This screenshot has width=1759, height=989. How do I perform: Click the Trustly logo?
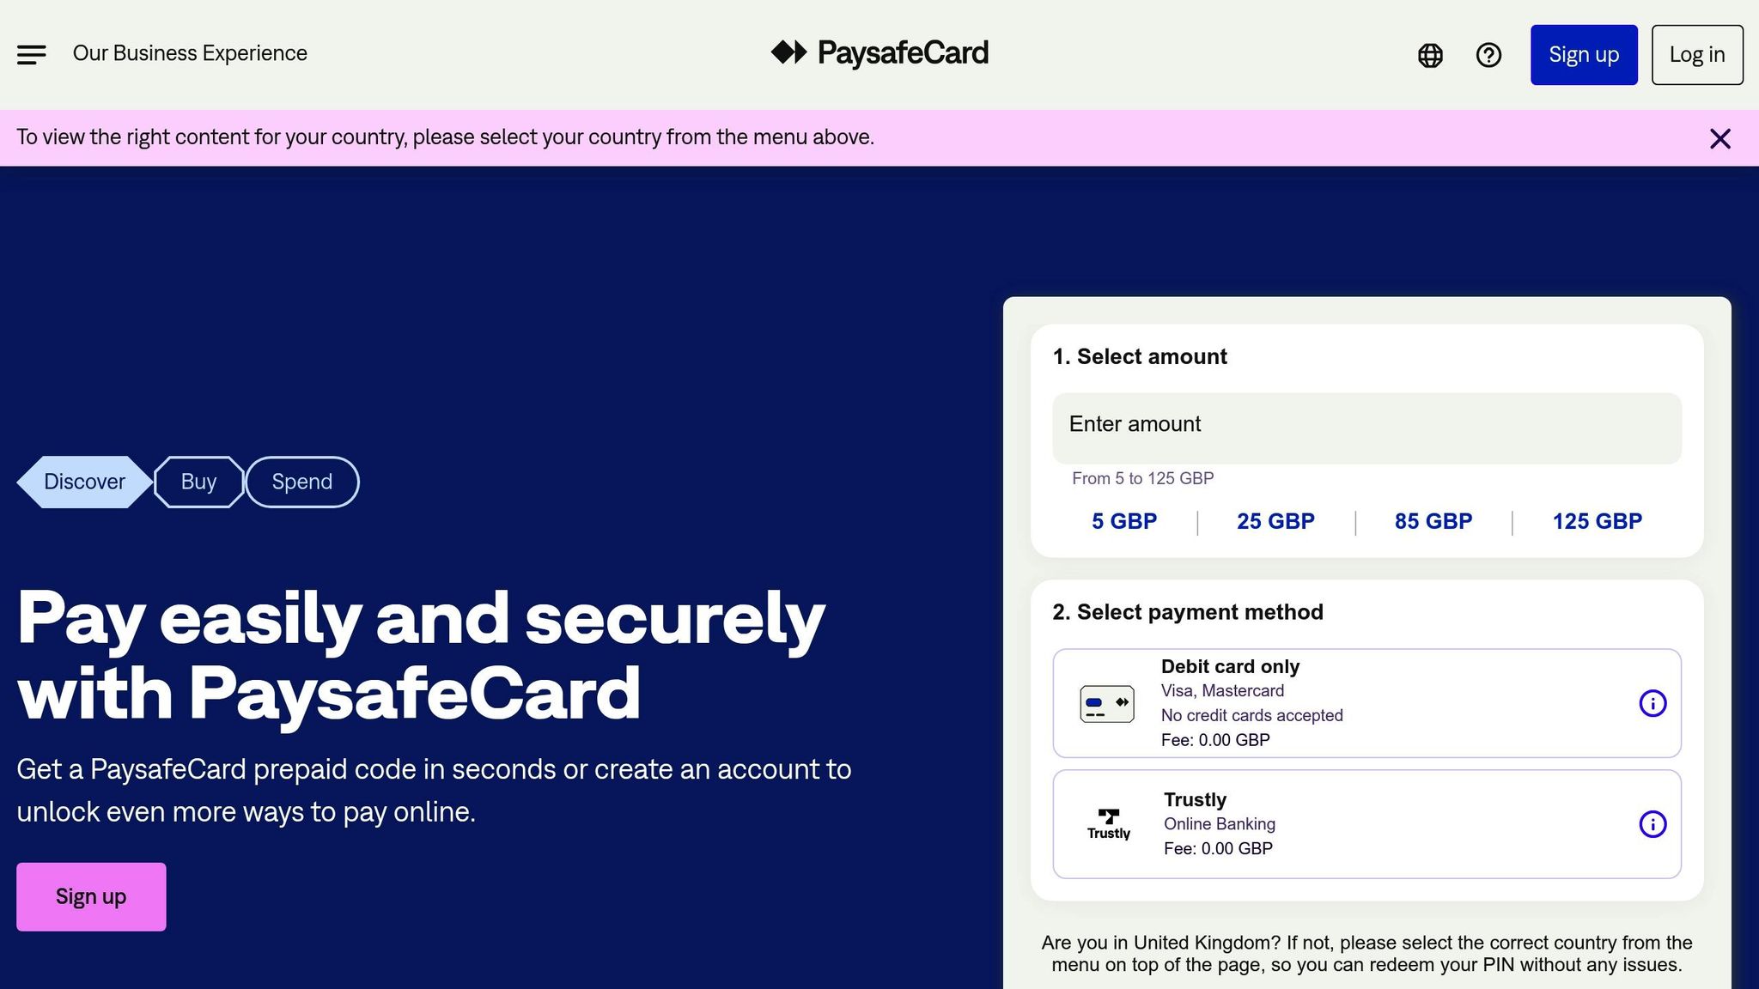(x=1108, y=822)
